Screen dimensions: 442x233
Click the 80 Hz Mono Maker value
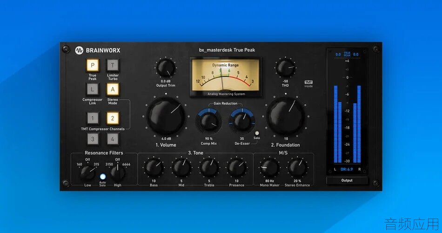pyautogui.click(x=269, y=181)
